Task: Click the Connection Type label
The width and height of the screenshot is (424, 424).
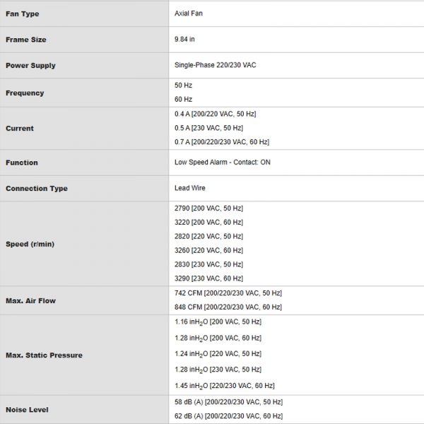Action: tap(37, 189)
